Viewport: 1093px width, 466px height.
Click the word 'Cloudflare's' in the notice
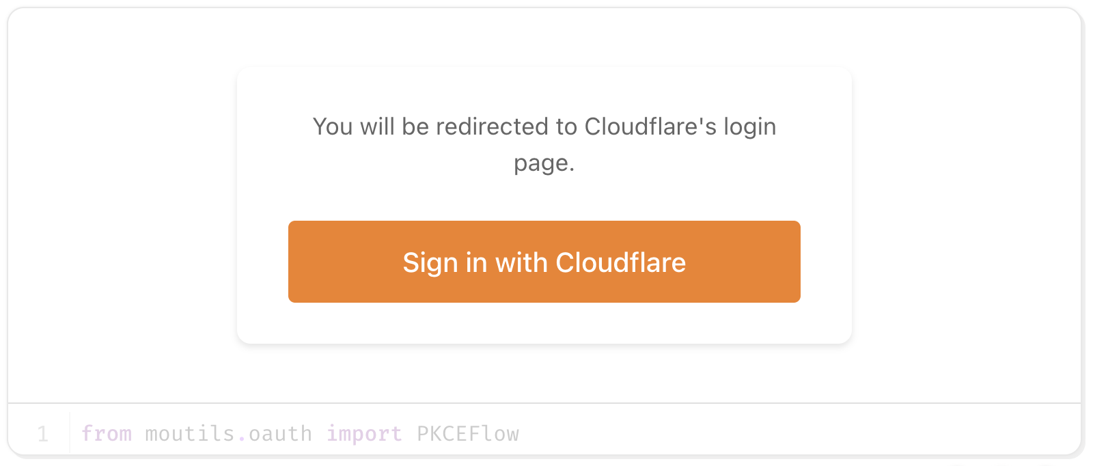point(650,127)
